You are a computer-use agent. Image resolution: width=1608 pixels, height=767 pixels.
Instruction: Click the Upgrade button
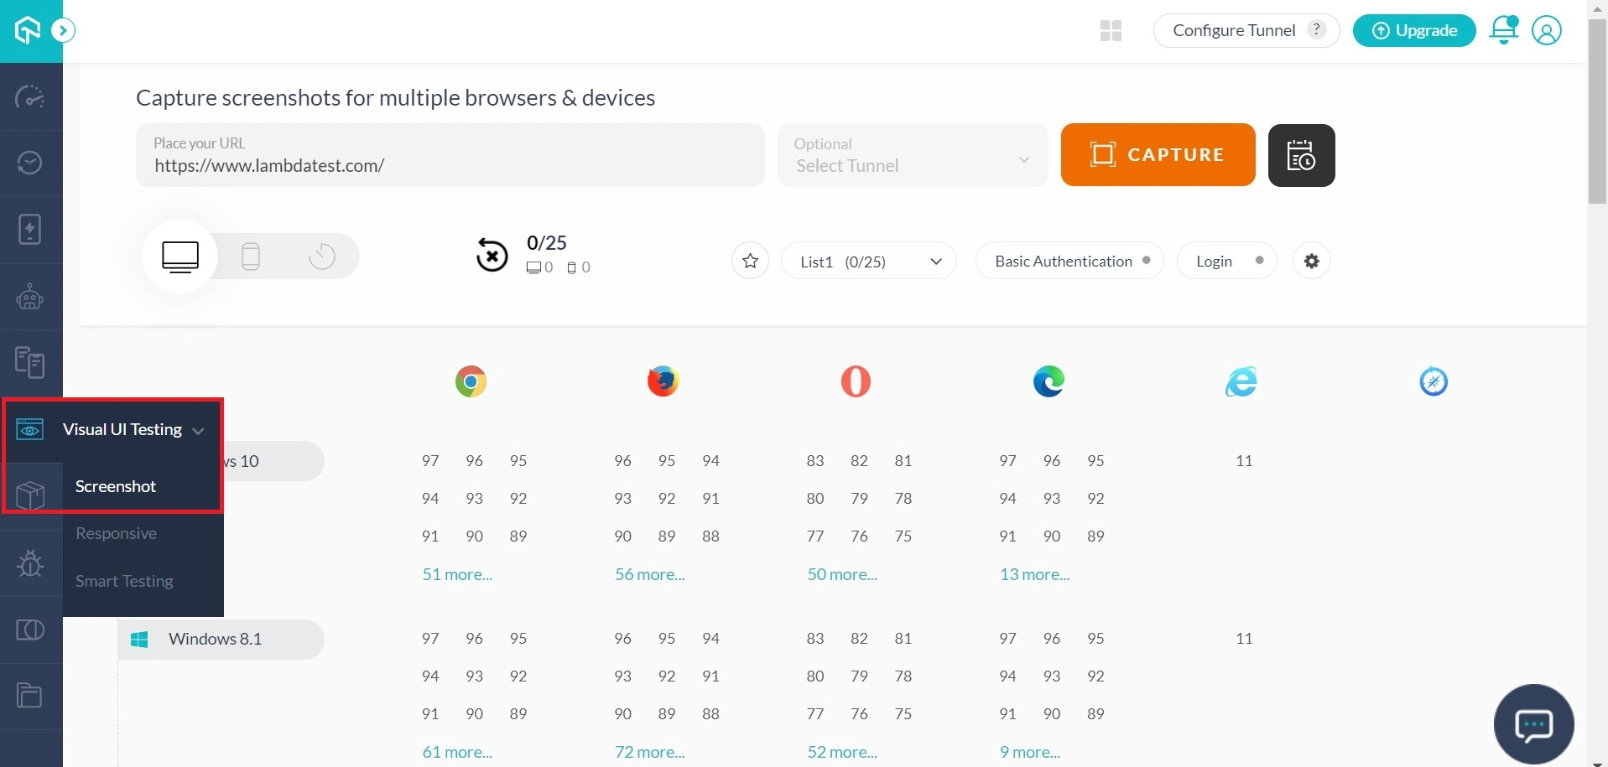point(1414,31)
